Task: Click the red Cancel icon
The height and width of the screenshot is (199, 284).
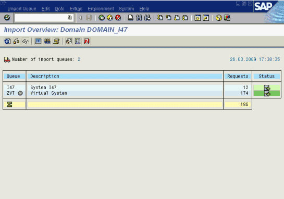Action: [x=118, y=18]
